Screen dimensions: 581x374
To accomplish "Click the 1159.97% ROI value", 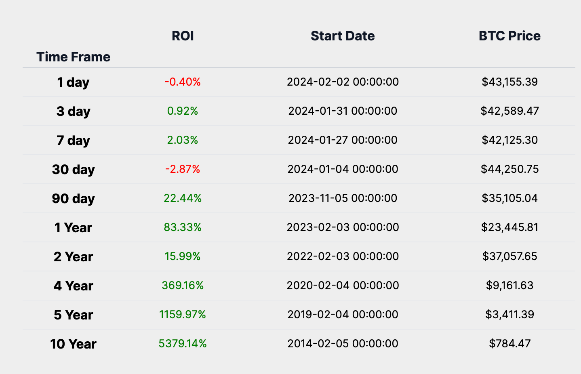I will (183, 315).
